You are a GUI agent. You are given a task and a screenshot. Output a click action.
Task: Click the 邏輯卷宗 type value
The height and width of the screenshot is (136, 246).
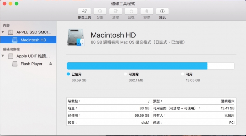click(228, 101)
